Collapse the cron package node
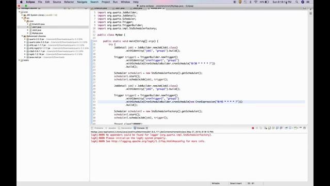The height and width of the screenshot is (186, 330). point(25,21)
